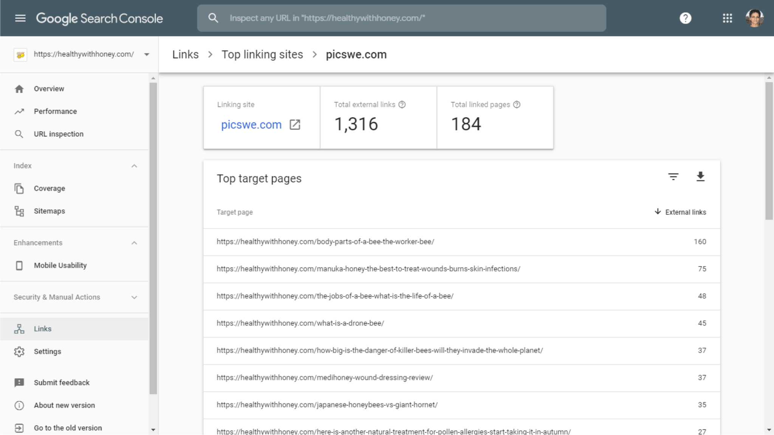Click help icon beside Total external links
This screenshot has width=774, height=435.
click(x=402, y=105)
